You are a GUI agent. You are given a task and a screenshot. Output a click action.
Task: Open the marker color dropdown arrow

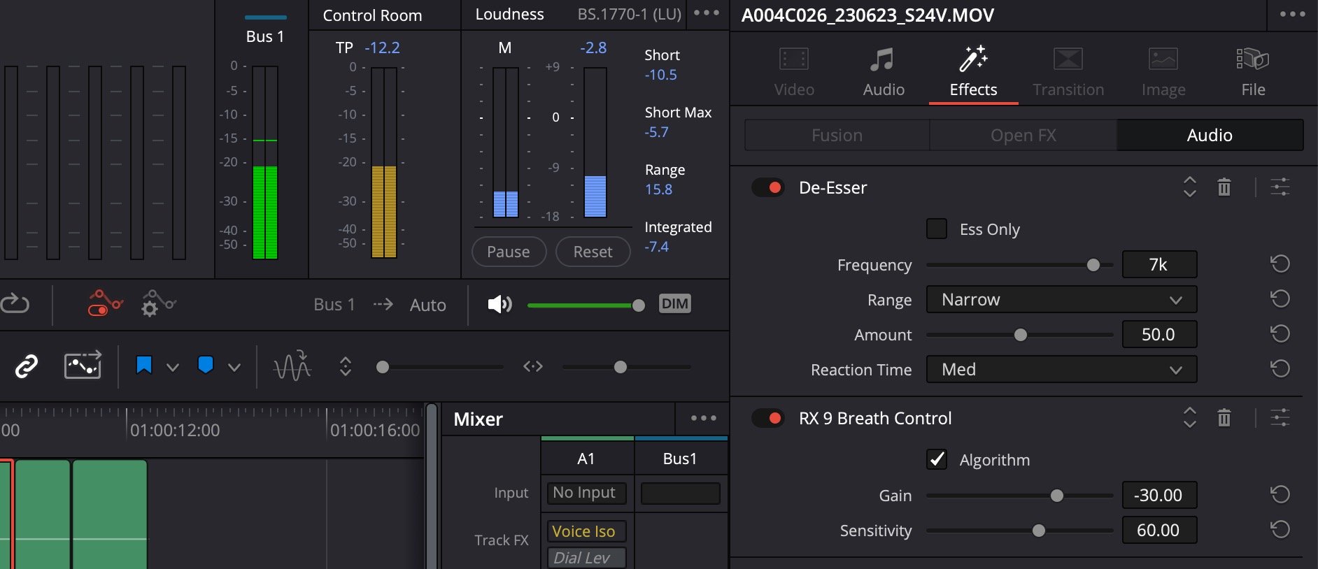coord(234,367)
